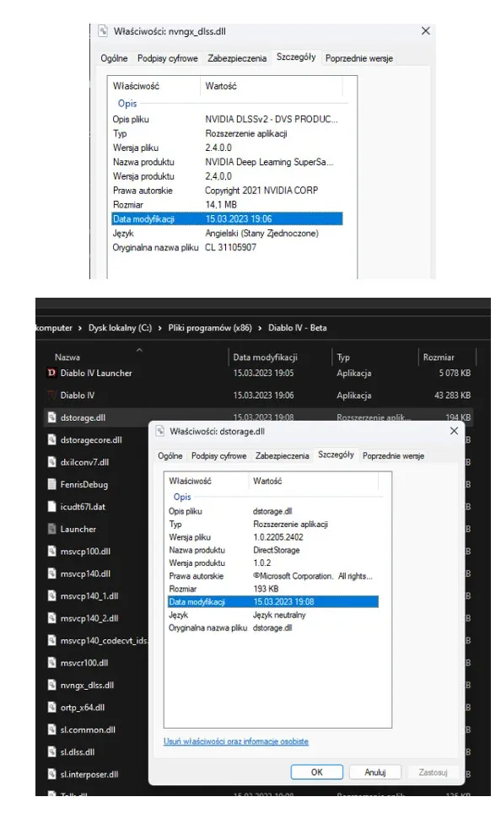Select Wersja pliku 1.0.2205.2402 row
The image size is (501, 813).
[x=273, y=537]
